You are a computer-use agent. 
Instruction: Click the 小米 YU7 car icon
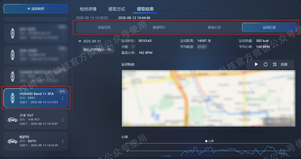13,120
